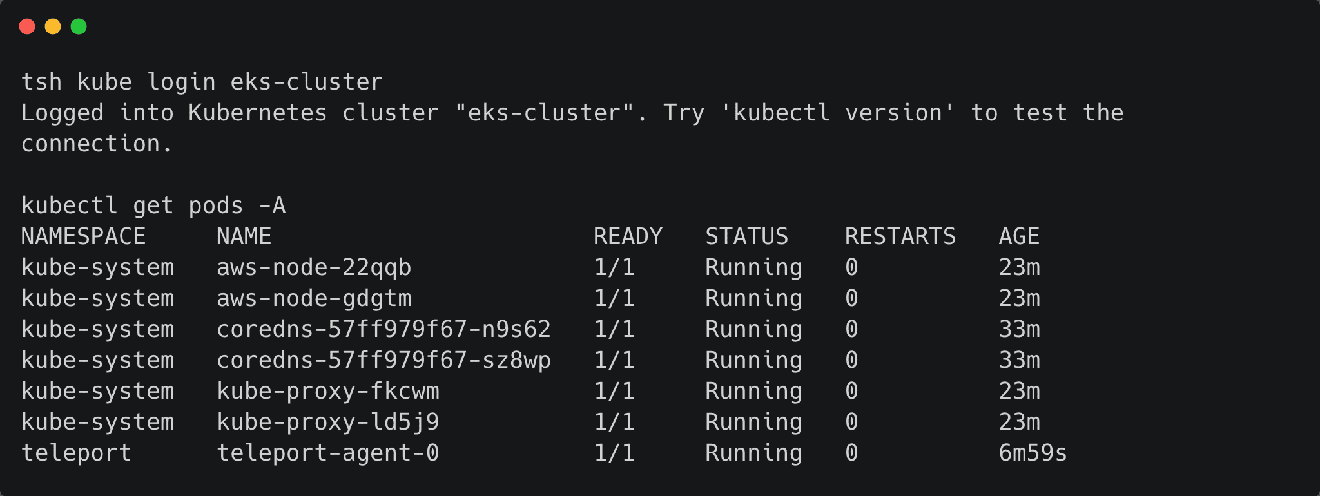Click pod name aws-node-gdgtm

click(x=314, y=298)
